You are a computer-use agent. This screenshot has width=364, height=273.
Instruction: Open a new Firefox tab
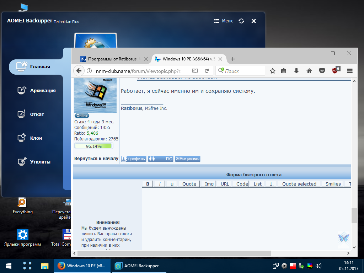(232, 59)
